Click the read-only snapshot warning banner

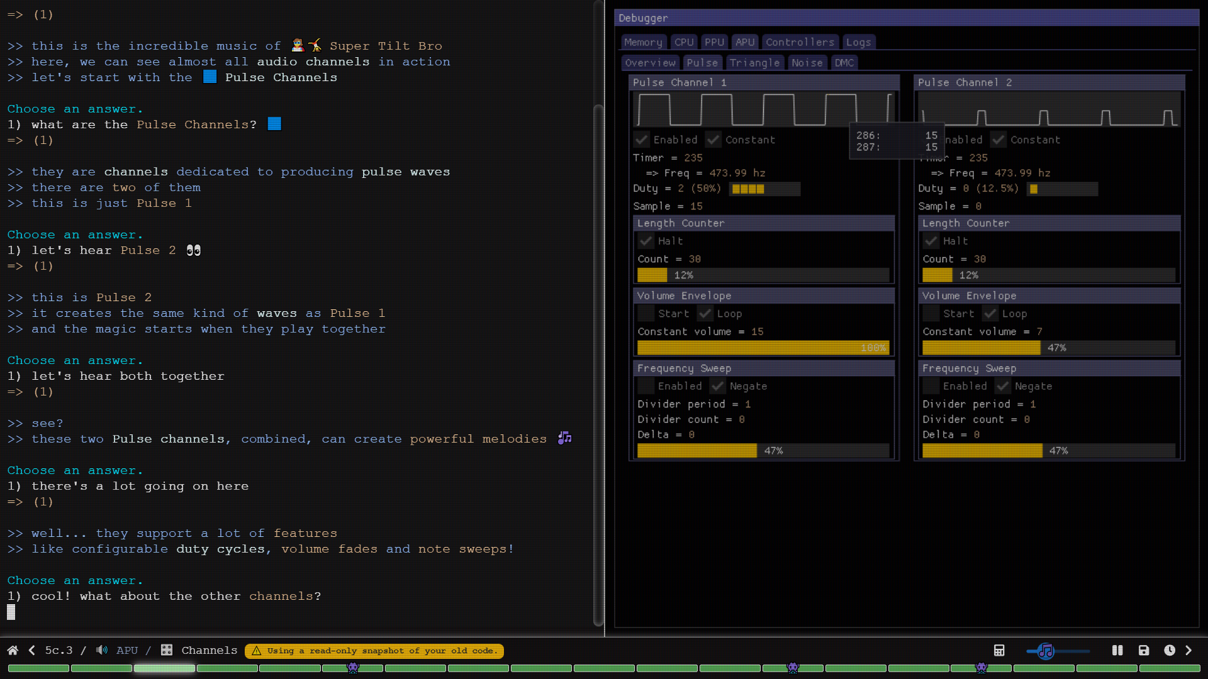pos(374,651)
